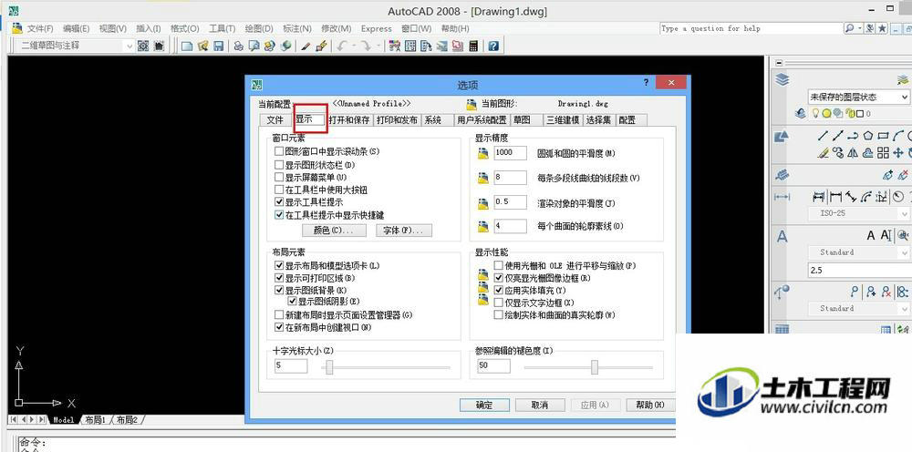Click the Tool Palettes icon in the toolbar

point(427,46)
